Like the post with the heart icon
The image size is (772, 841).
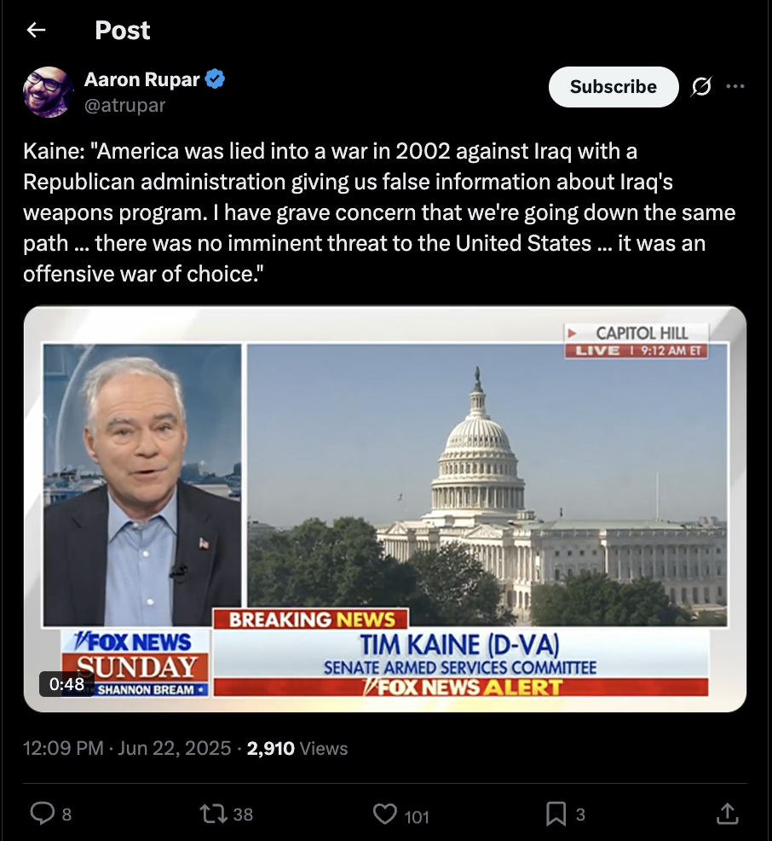click(x=384, y=814)
